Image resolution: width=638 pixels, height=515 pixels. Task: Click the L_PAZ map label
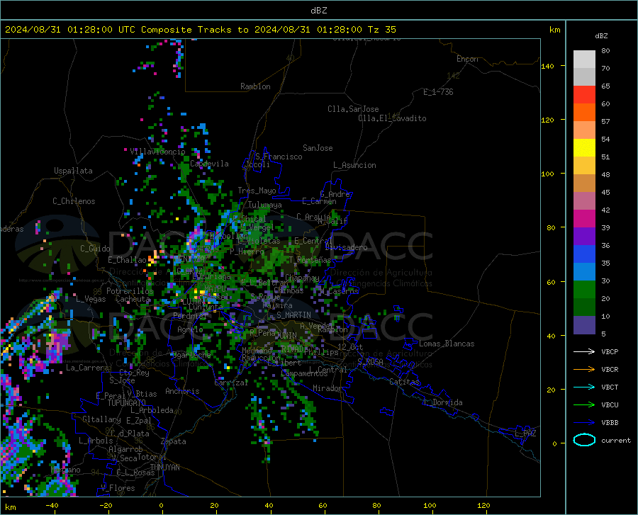[525, 434]
